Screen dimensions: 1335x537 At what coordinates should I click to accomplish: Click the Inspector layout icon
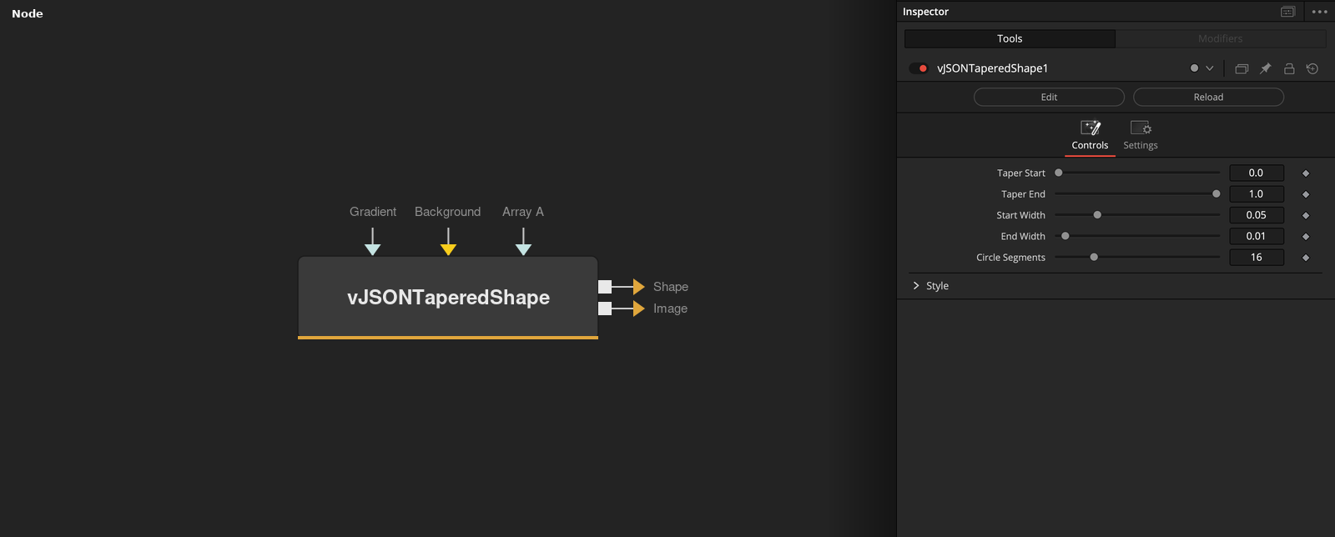[1288, 12]
